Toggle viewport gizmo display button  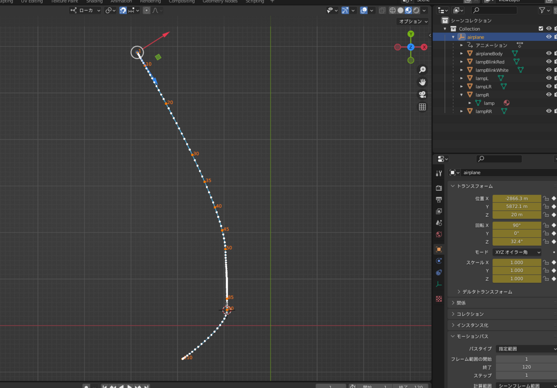pyautogui.click(x=345, y=10)
